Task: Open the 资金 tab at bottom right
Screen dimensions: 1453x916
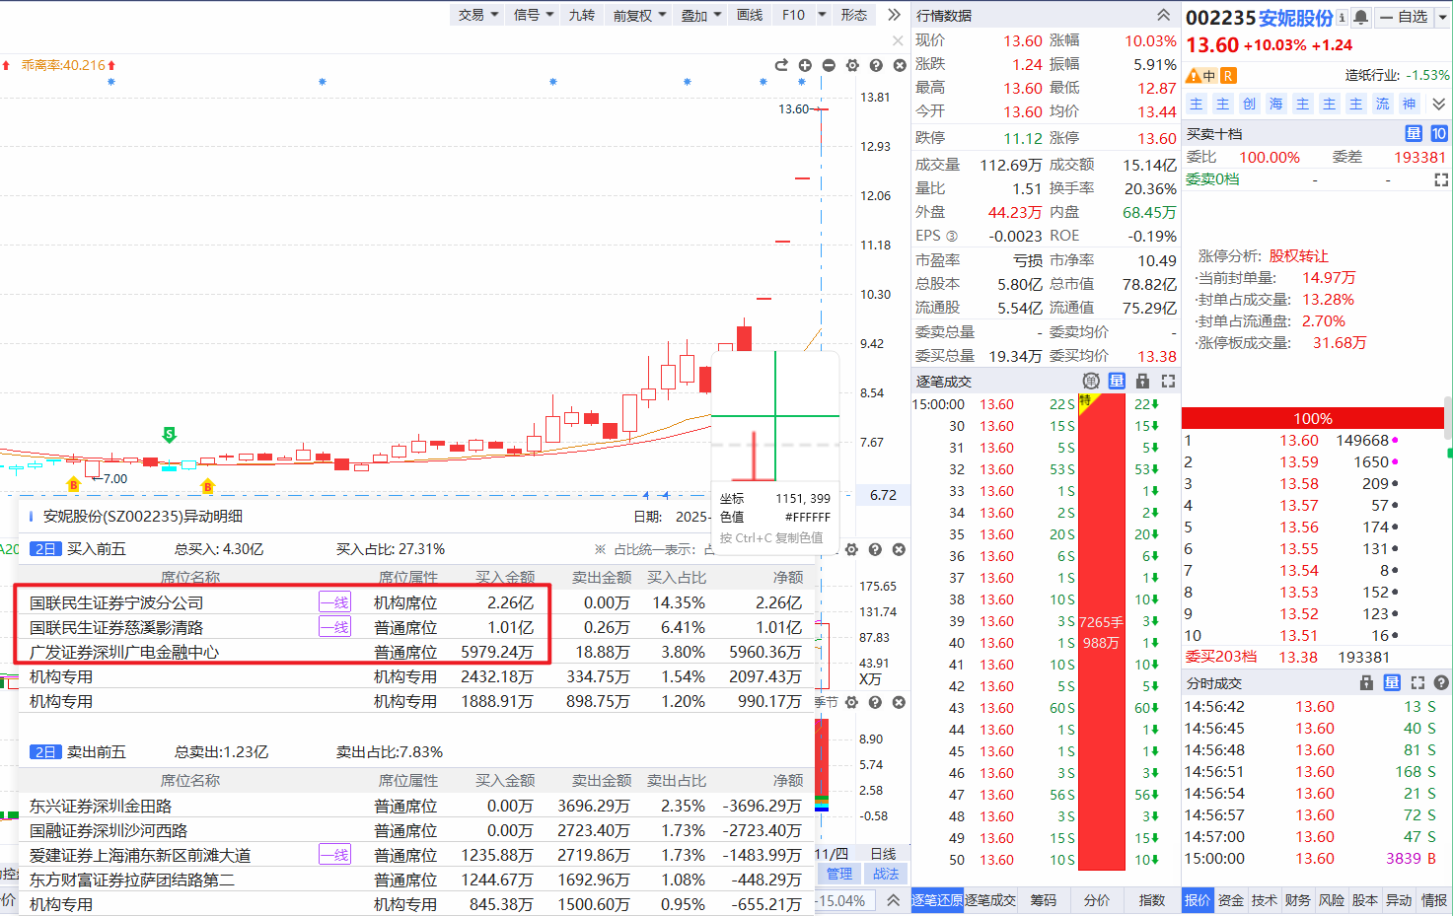Action: (x=1230, y=900)
